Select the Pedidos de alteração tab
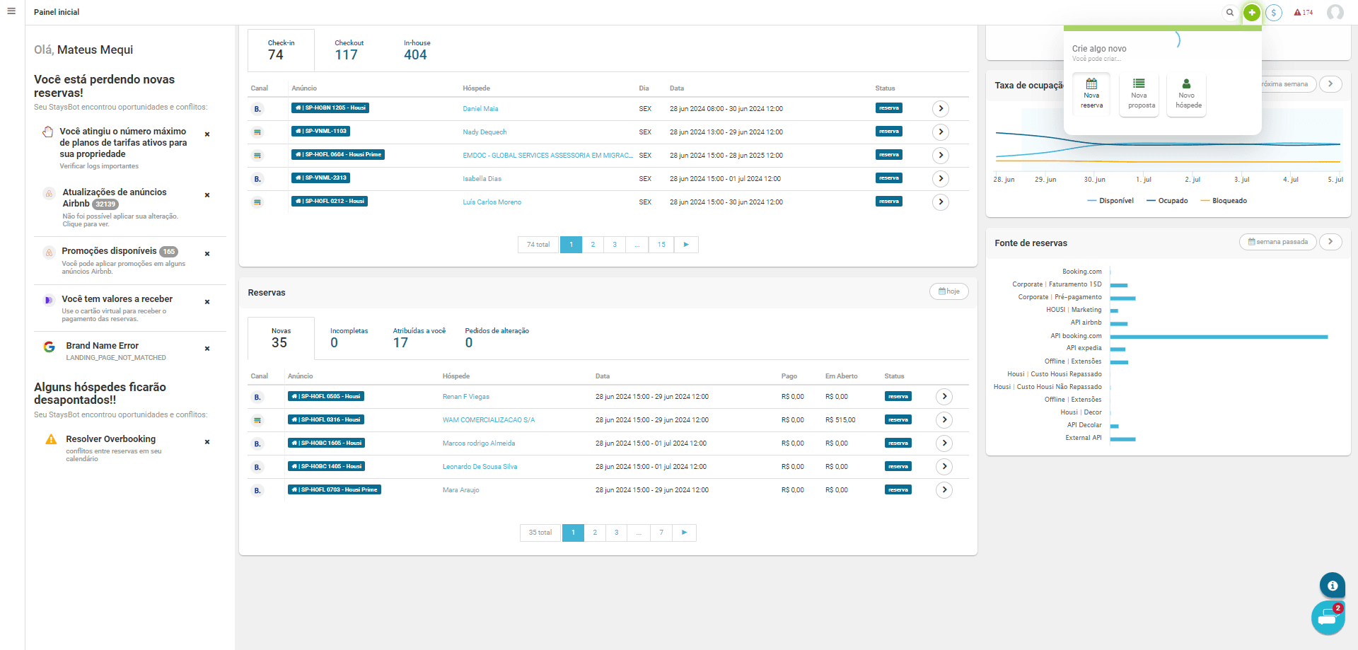Screen dimensions: 1358x650 (497, 338)
